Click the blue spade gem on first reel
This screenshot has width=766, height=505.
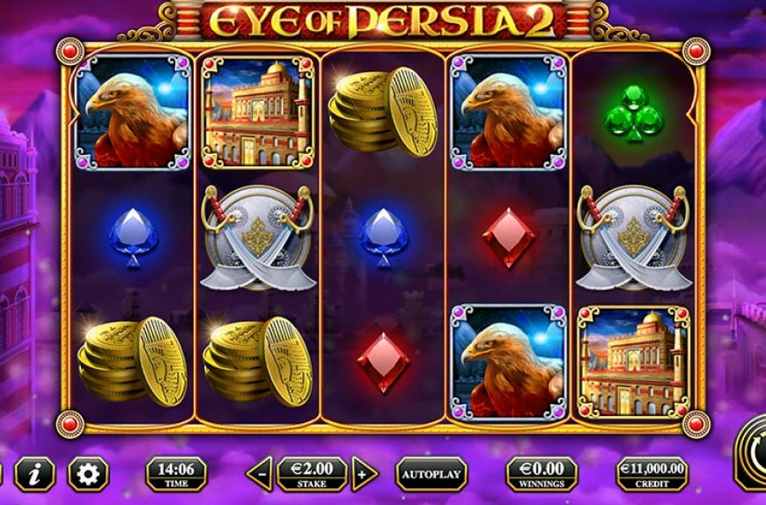pos(133,238)
